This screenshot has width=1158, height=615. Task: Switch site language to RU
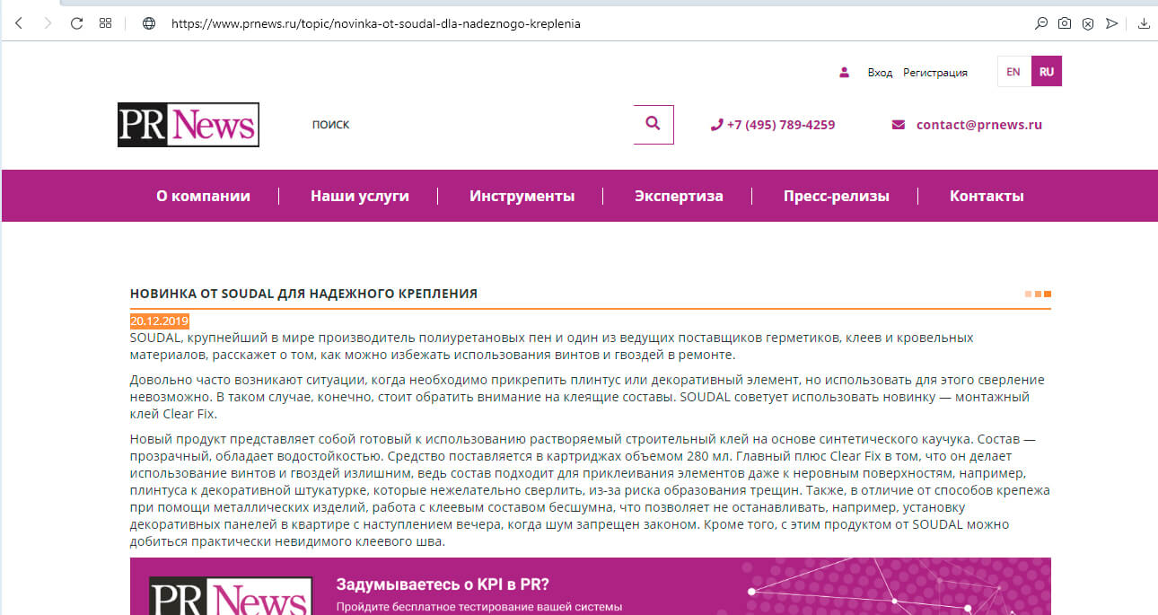click(x=1047, y=72)
